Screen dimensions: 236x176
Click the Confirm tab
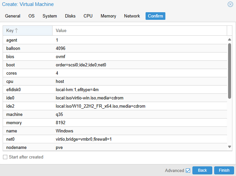[155, 16]
